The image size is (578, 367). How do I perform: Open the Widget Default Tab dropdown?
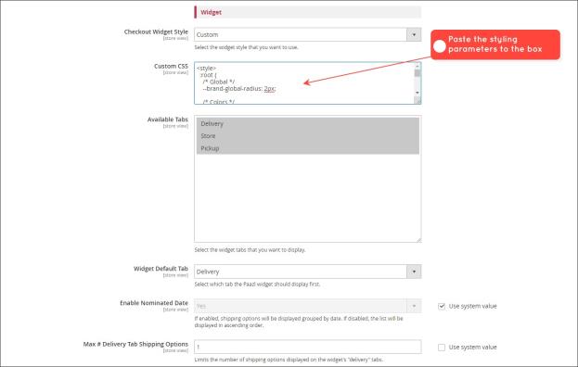tap(307, 272)
